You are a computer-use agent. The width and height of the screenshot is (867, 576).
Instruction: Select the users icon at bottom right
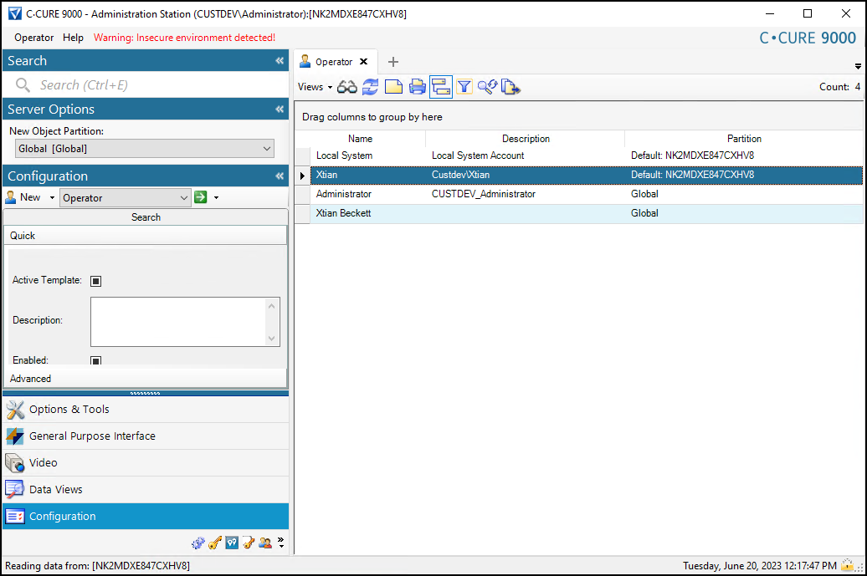(265, 543)
